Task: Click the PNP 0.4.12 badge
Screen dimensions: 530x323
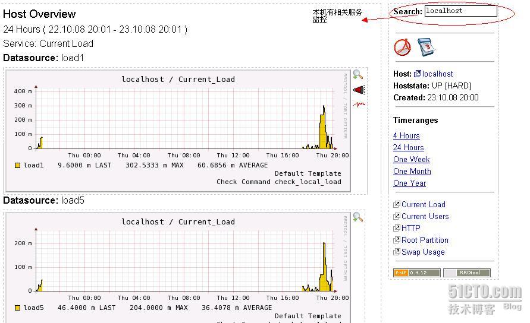Action: click(x=416, y=273)
